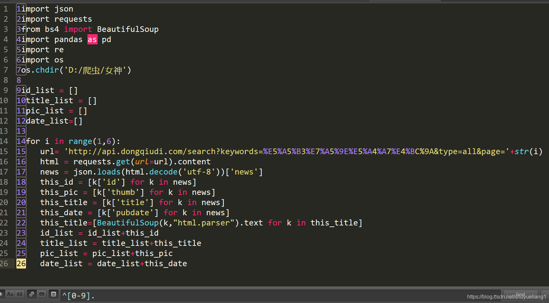Click 'pic_list+this_pic' on line 25
The width and height of the screenshot is (549, 303).
[x=132, y=253]
